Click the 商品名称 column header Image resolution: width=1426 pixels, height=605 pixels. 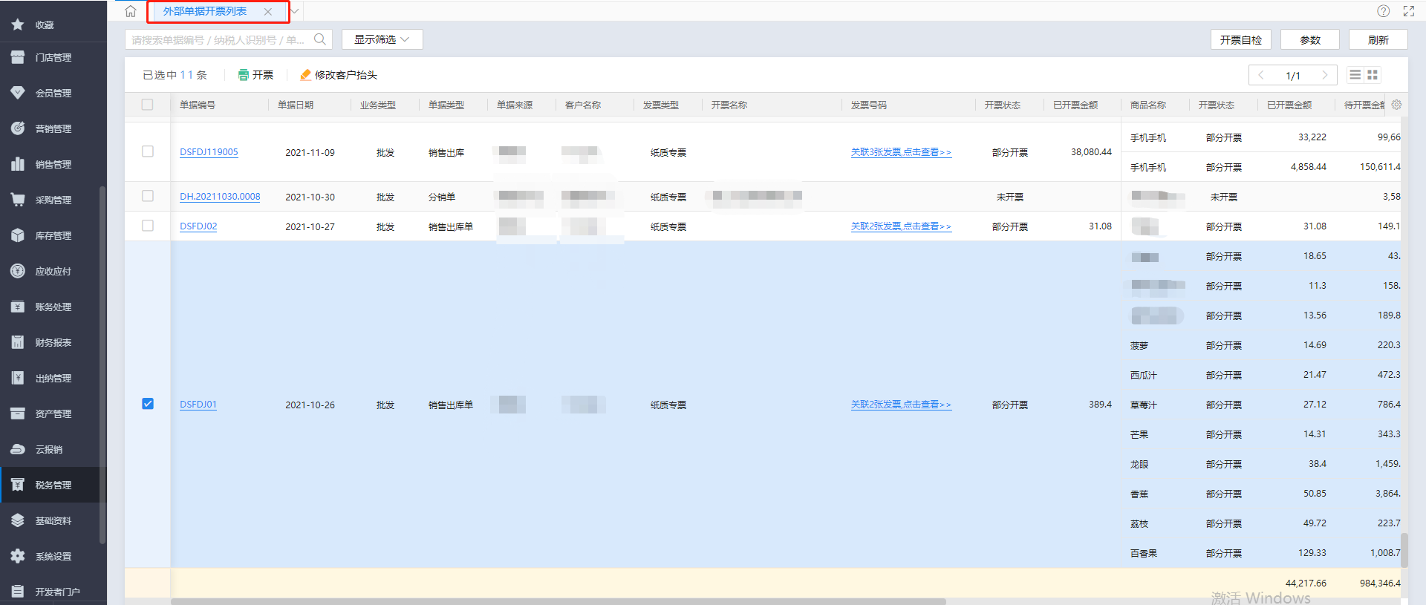coord(1148,105)
